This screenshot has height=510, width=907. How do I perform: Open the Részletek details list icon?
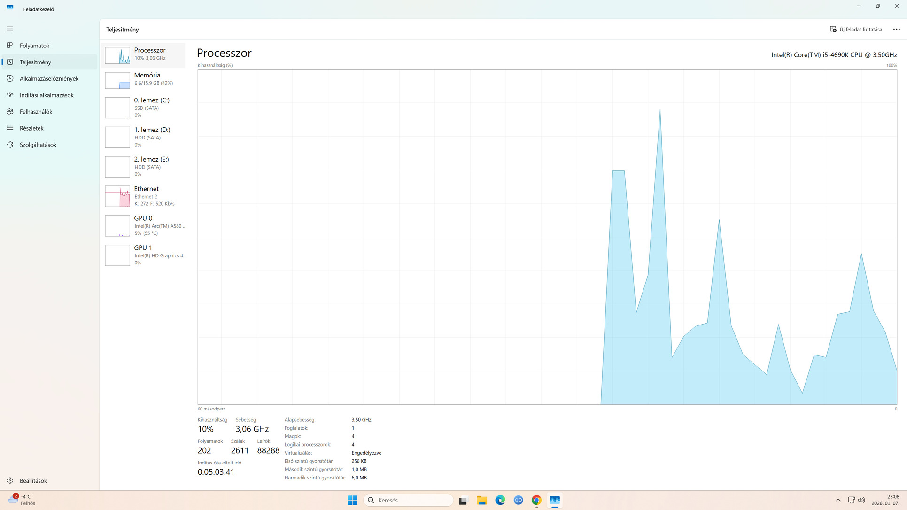[10, 128]
